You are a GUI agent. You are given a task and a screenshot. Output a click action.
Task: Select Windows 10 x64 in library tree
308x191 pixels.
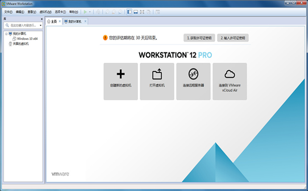click(30, 39)
